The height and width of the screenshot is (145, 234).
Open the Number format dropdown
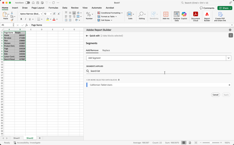point(93,14)
